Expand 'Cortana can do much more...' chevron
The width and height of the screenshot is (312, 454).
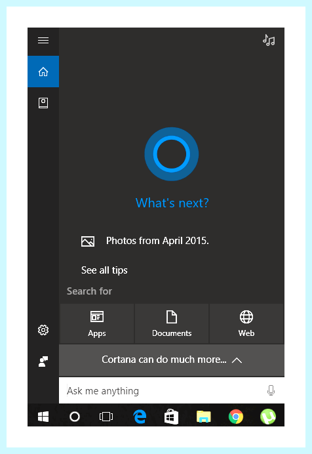coord(237,360)
